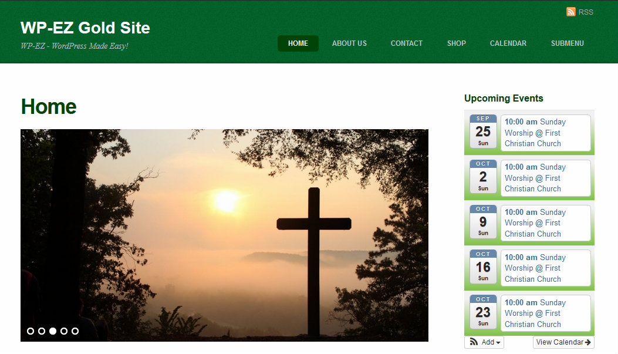Open the Oct 2 date badge

[483, 176]
